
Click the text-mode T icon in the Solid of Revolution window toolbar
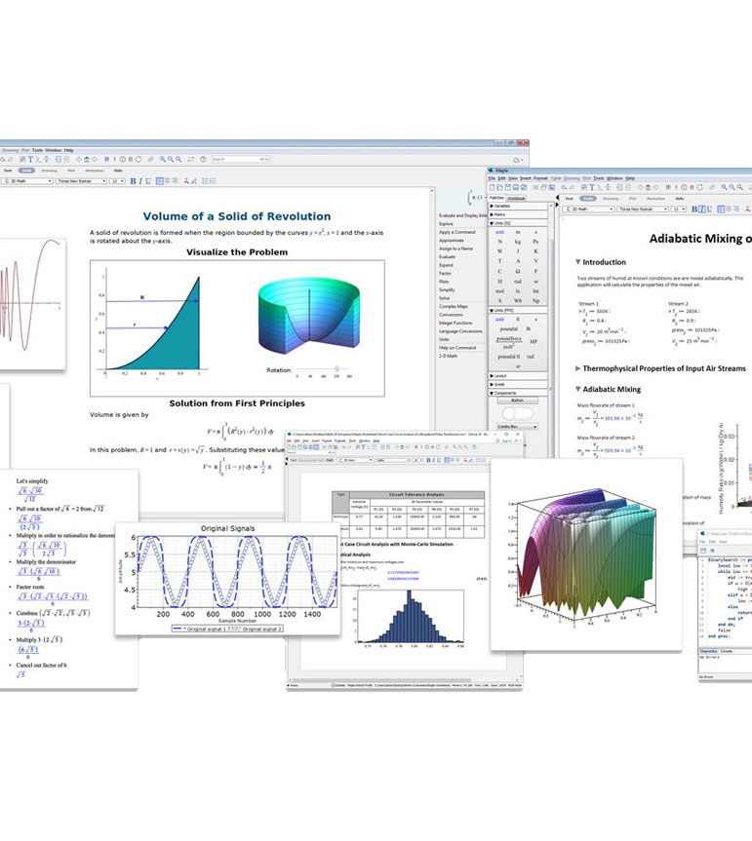[30, 159]
